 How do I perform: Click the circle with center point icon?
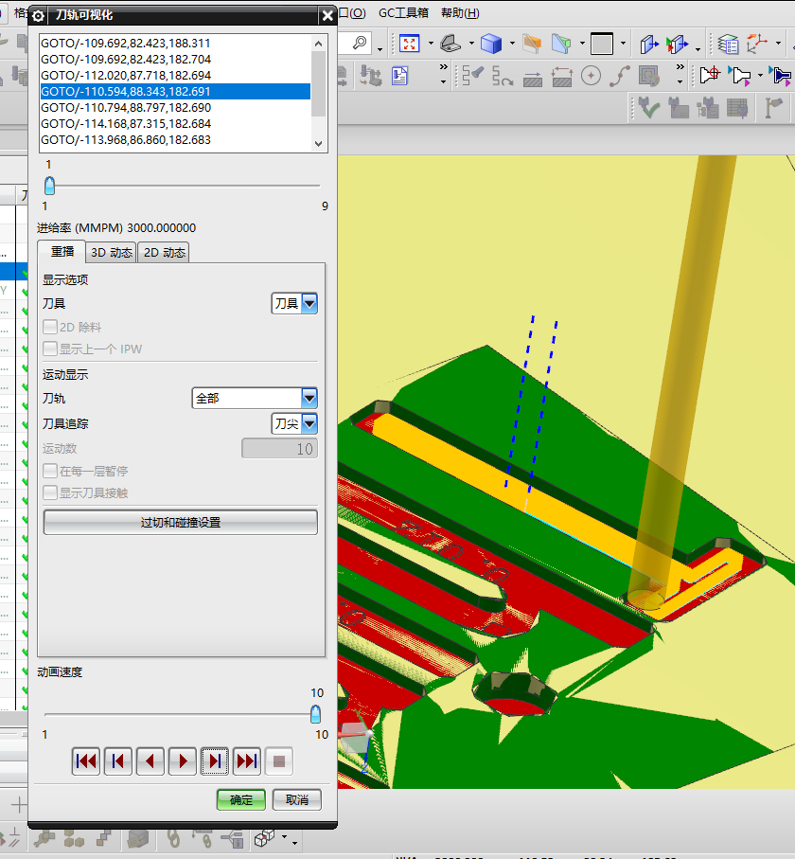point(591,76)
